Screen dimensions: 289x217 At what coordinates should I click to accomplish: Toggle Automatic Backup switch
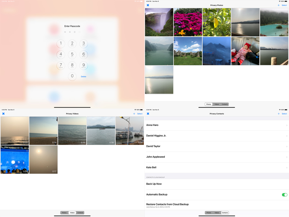pos(284,195)
